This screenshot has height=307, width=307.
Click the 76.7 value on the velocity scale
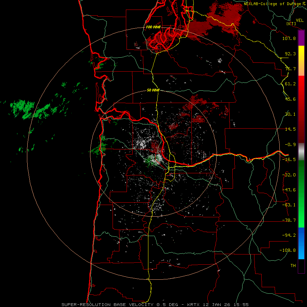[290, 69]
